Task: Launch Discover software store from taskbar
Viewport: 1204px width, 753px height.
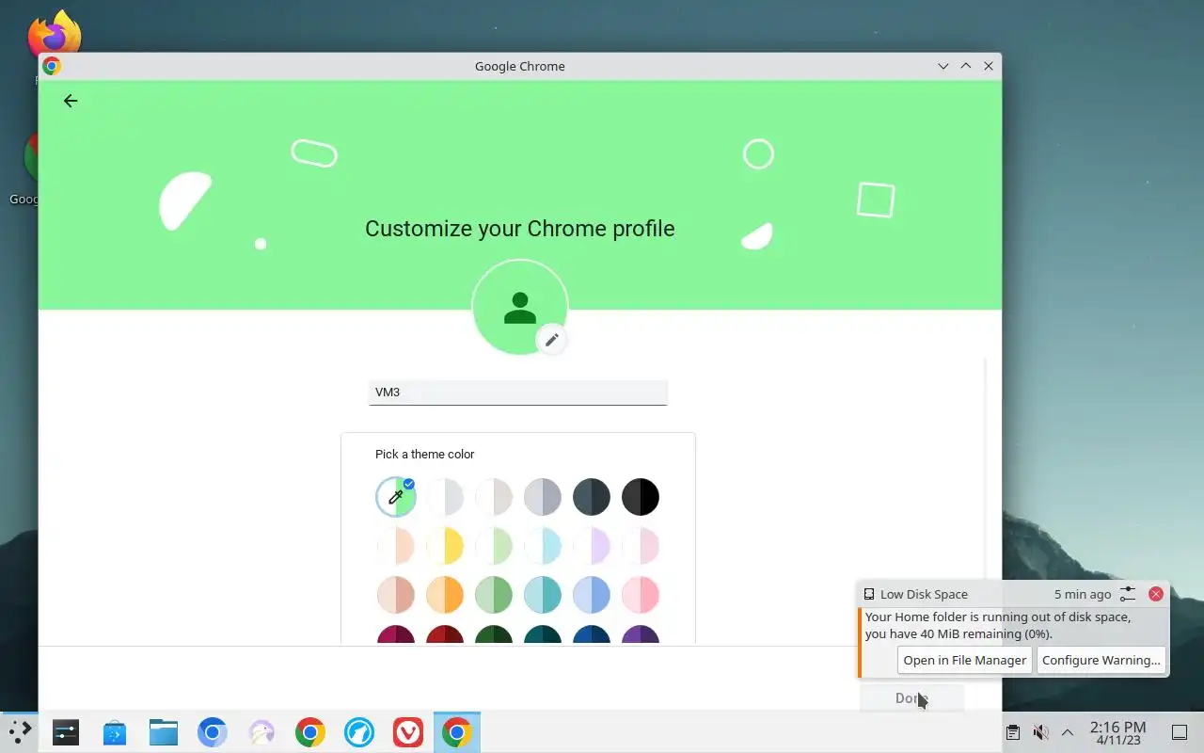Action: 115,732
